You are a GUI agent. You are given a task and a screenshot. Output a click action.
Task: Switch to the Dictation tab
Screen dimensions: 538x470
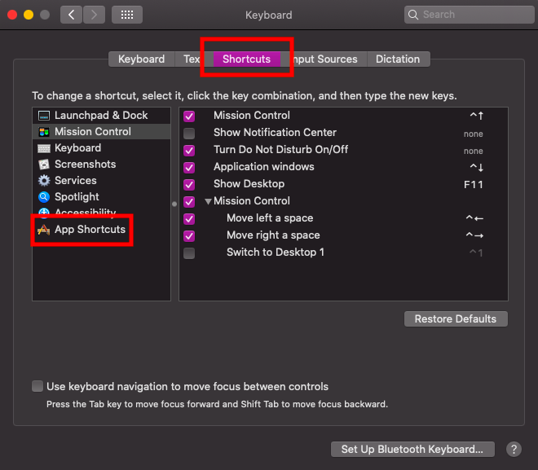pos(398,59)
